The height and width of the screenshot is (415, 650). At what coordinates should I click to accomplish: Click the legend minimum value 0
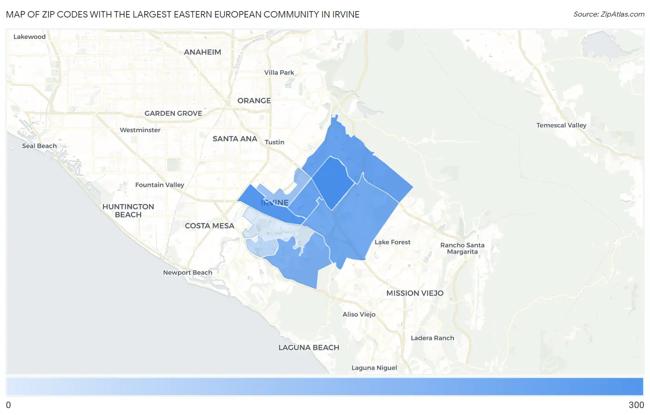click(x=8, y=405)
